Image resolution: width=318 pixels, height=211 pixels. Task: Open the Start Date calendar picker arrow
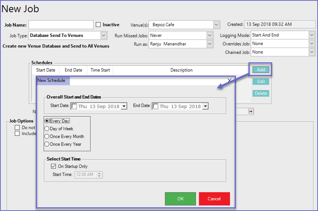[x=124, y=107]
